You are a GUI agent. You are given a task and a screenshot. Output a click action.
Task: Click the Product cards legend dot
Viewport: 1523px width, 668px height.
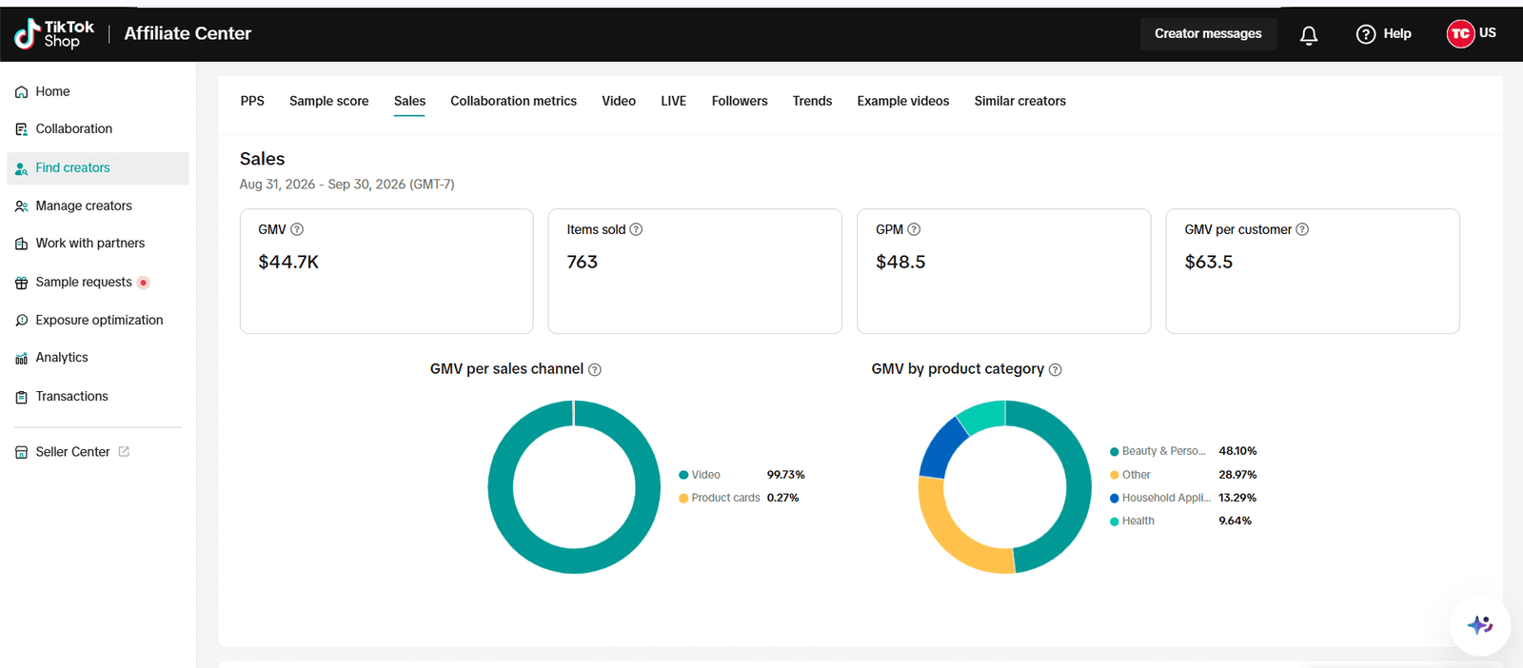pos(683,498)
